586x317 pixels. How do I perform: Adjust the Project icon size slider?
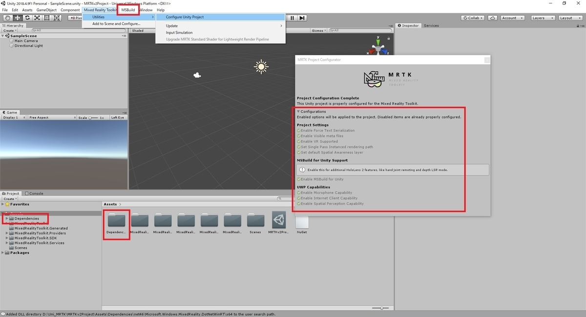381,308
